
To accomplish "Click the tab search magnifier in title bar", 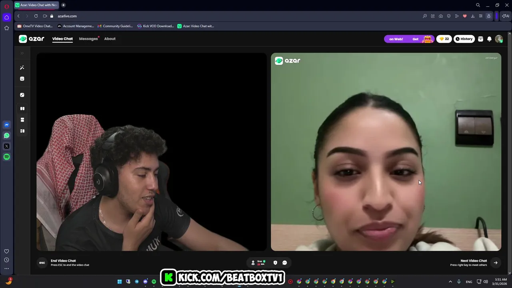I will 478,5.
